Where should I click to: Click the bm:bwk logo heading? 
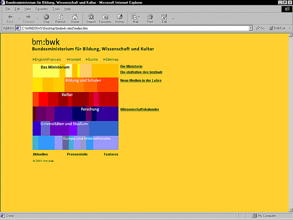click(46, 42)
